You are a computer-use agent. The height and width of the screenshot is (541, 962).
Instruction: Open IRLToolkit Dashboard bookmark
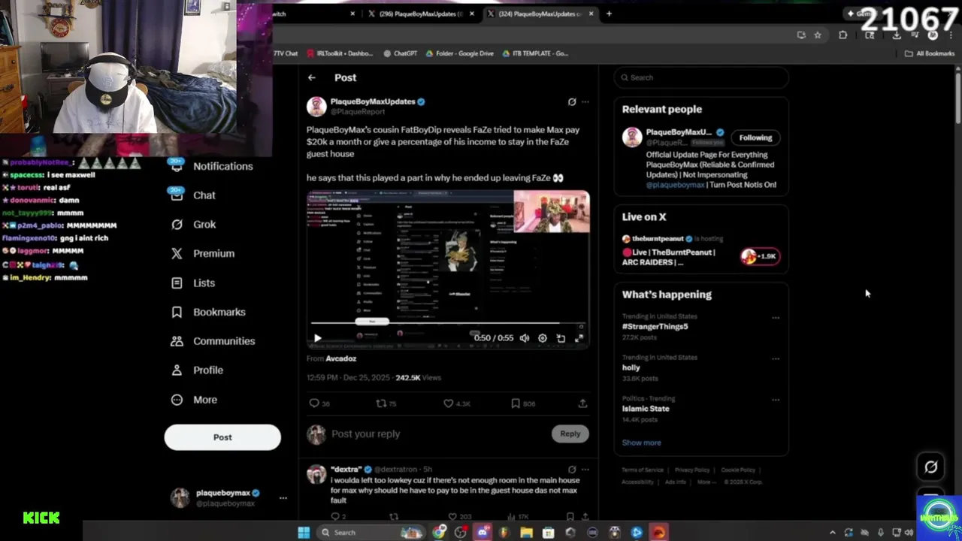point(340,53)
